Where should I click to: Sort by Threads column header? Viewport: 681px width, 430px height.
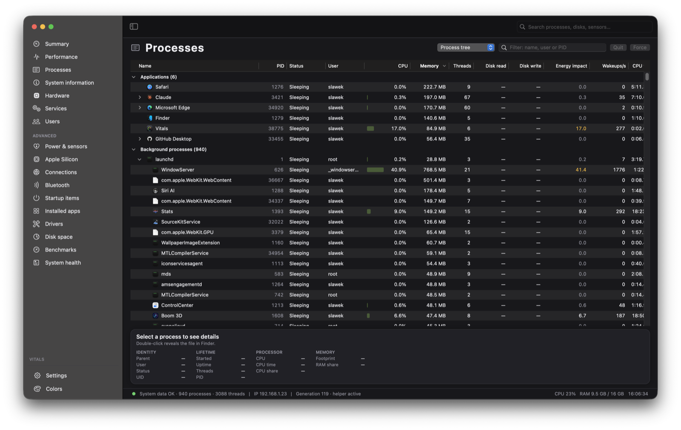[x=462, y=66]
